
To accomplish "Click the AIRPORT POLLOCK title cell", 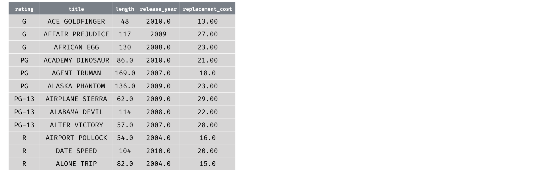I will tap(76, 138).
